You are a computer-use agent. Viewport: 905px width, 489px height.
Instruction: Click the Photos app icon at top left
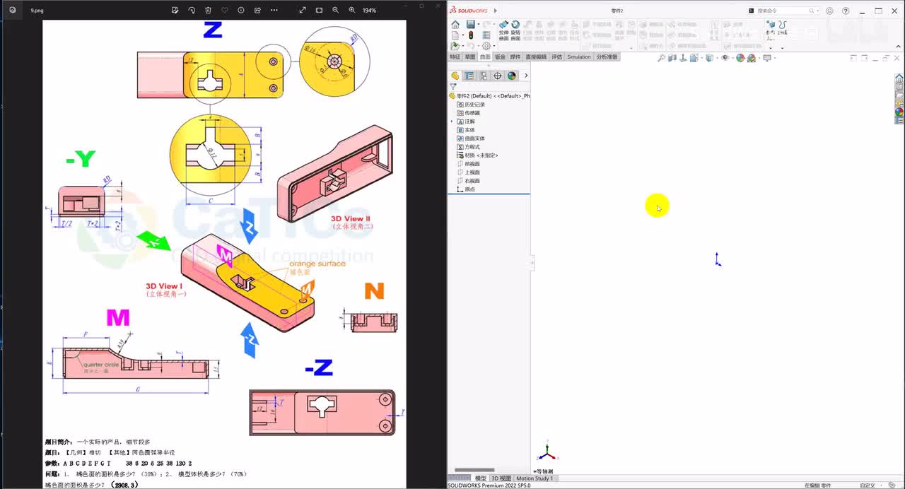coord(13,10)
